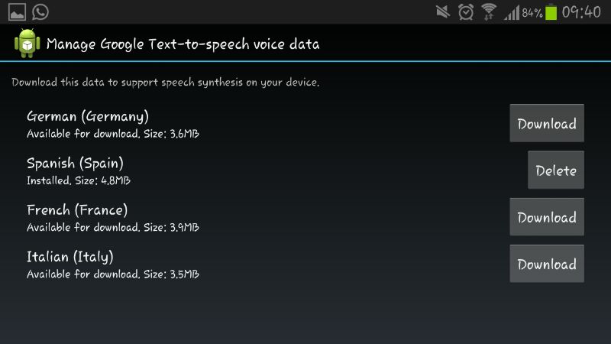Tap the Installed. Size: 4.8MB status text
Viewport: 611px width, 344px height.
[79, 180]
